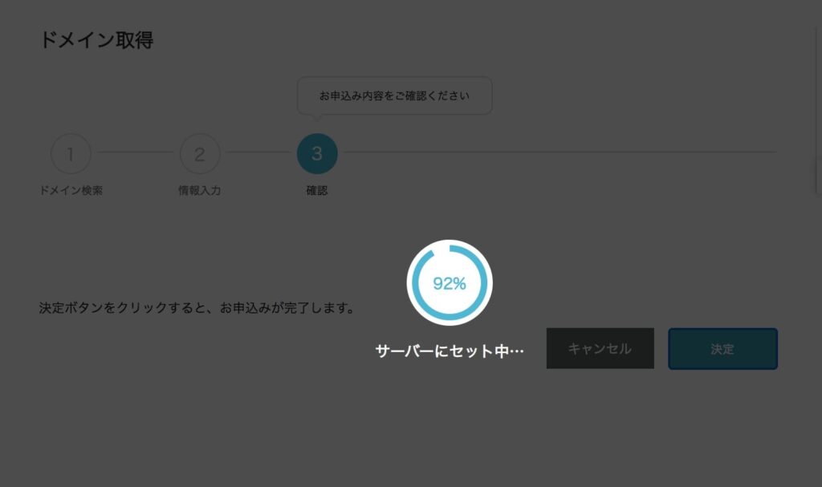Click the 情報入力 step label
The height and width of the screenshot is (487, 822).
(x=199, y=190)
